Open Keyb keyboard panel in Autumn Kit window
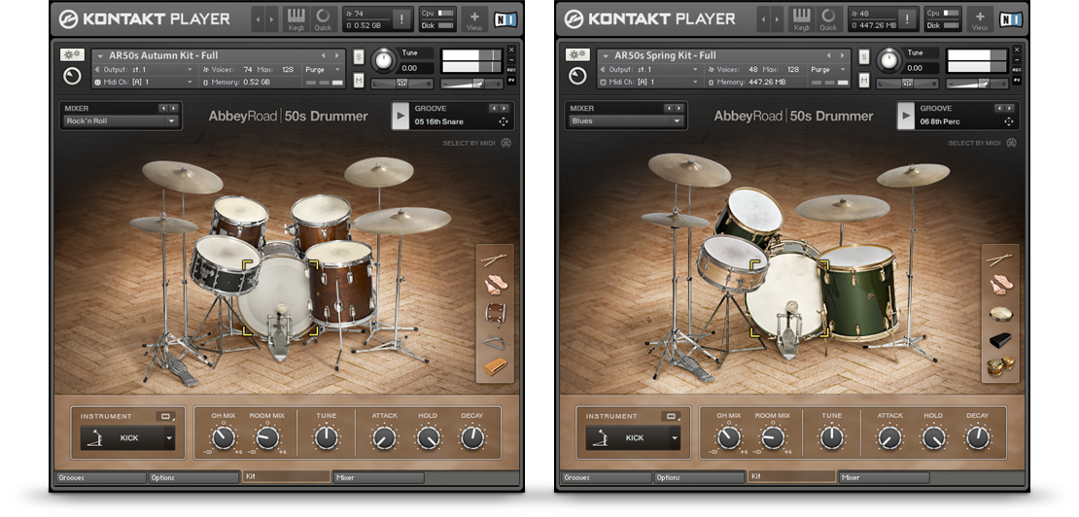1079x517 pixels. click(x=296, y=18)
